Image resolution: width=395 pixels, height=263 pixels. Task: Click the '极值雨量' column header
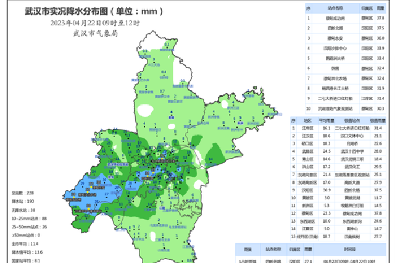378,120
